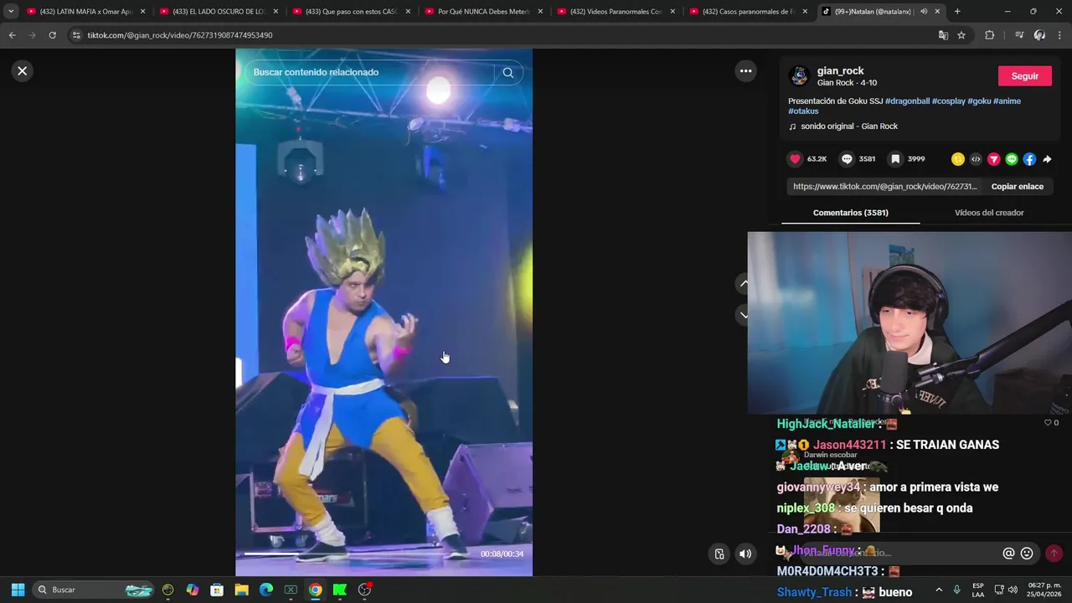This screenshot has height=603, width=1072.
Task: Share to LINE with green icon
Action: tap(1012, 159)
